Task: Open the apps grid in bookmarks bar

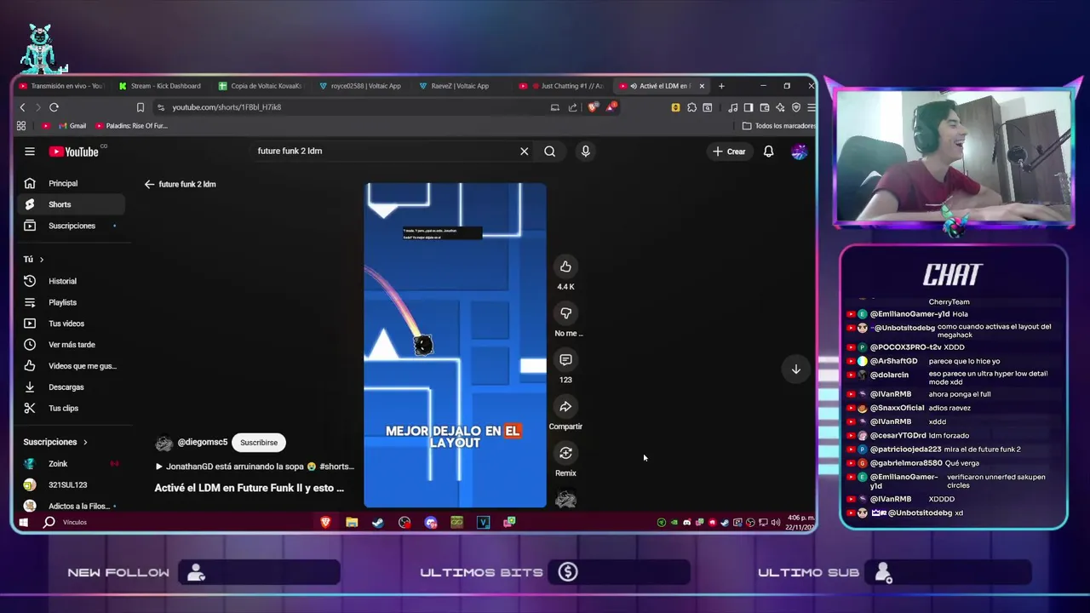Action: [21, 126]
